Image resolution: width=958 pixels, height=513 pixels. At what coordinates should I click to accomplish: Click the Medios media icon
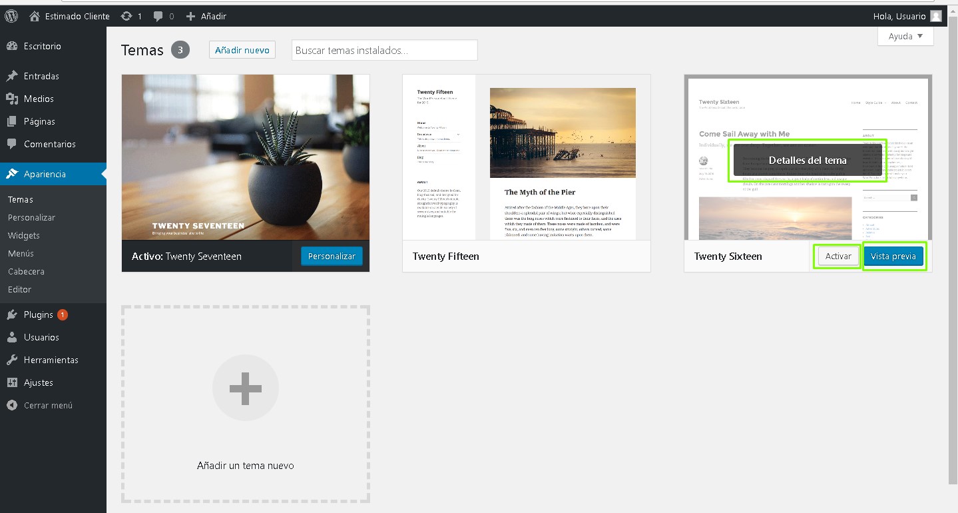tap(12, 99)
